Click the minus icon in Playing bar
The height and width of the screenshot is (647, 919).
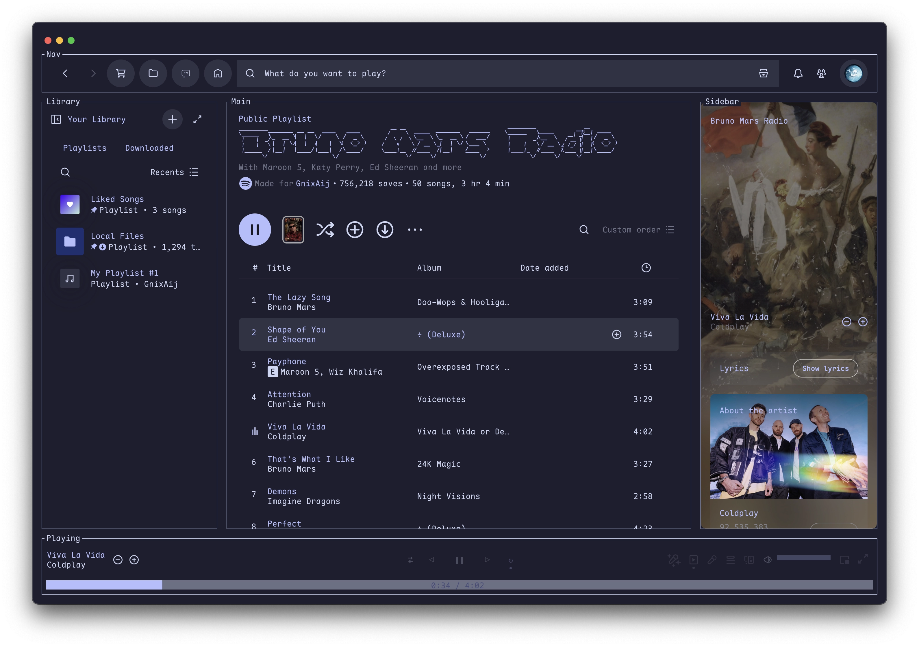click(x=118, y=560)
